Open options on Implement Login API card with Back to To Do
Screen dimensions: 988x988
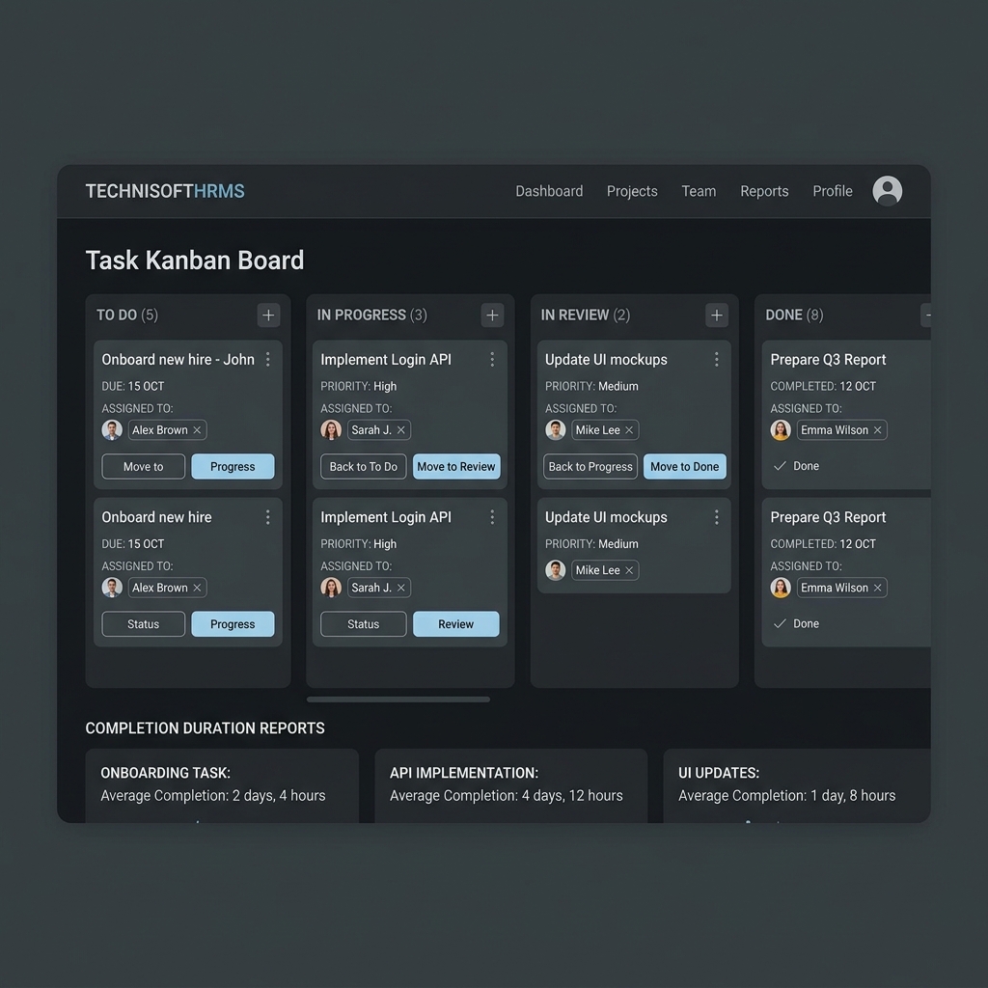click(492, 359)
